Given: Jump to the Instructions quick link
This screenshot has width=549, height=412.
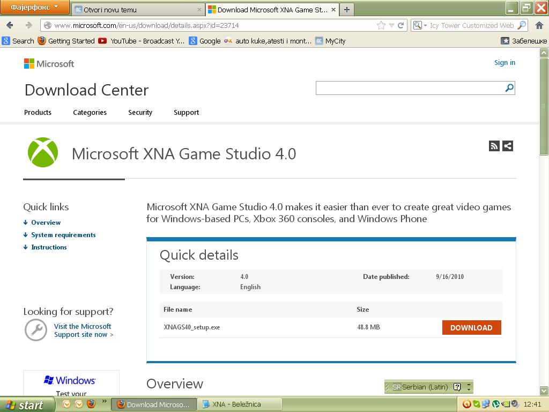Looking at the screenshot, I should tap(49, 247).
